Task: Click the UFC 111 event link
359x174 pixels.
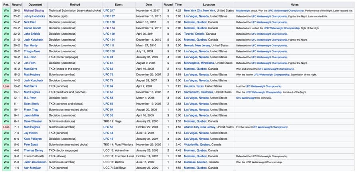Action: click(x=109, y=45)
